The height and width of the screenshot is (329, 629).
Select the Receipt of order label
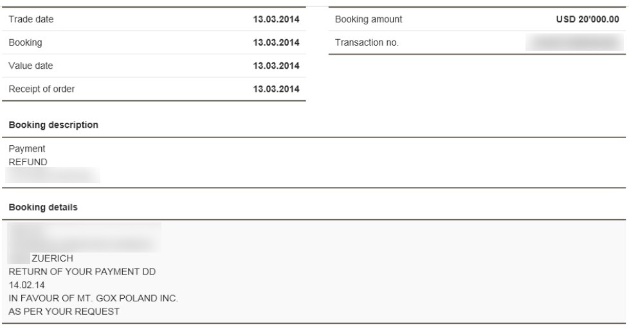pos(42,89)
